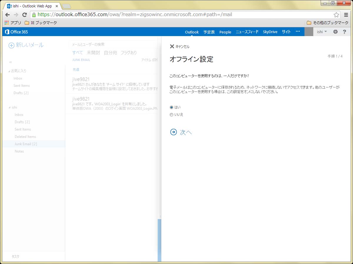Open the People navigation tab
The image size is (353, 264).
coord(225,32)
